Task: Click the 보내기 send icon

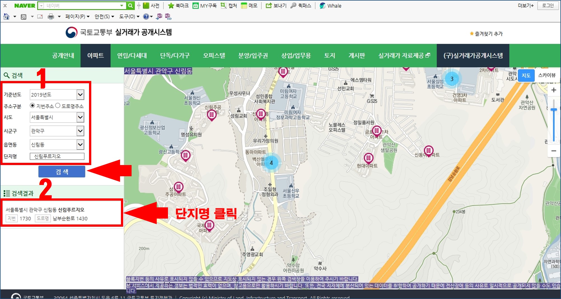Action: click(x=276, y=6)
